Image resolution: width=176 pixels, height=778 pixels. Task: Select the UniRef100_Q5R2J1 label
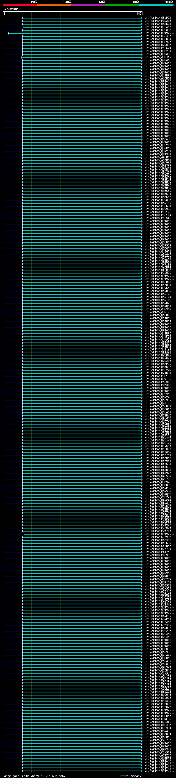coord(158,151)
